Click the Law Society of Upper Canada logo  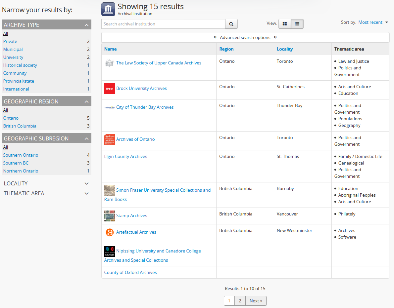tap(110, 63)
